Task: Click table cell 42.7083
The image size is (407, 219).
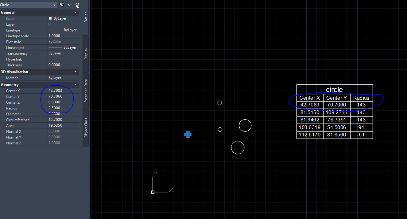Action: point(310,105)
